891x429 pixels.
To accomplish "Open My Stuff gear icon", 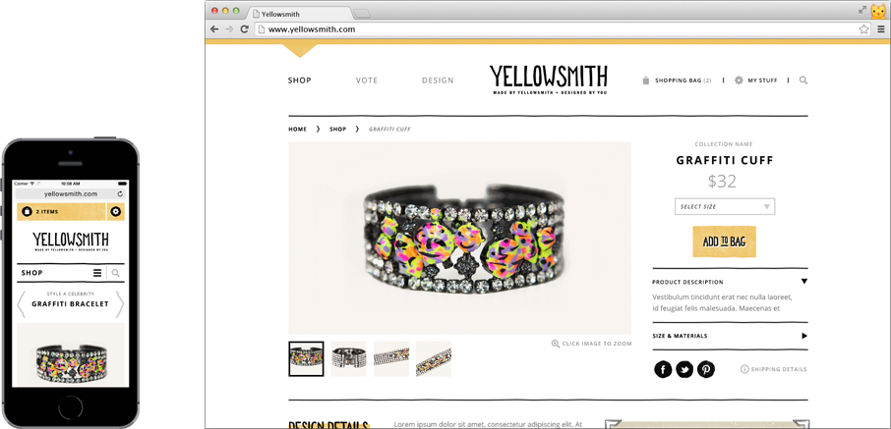I will 739,80.
